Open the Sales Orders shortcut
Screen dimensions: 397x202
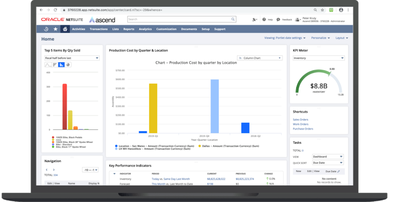[300, 119]
